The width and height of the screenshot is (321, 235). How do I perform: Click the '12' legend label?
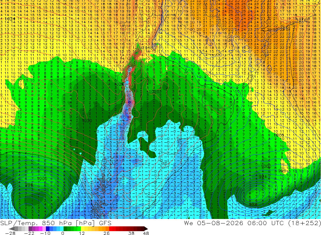pyautogui.click(x=82, y=233)
